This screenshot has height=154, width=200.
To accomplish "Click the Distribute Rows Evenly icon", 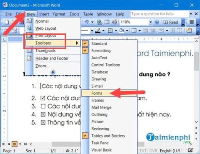I will point(172,30).
